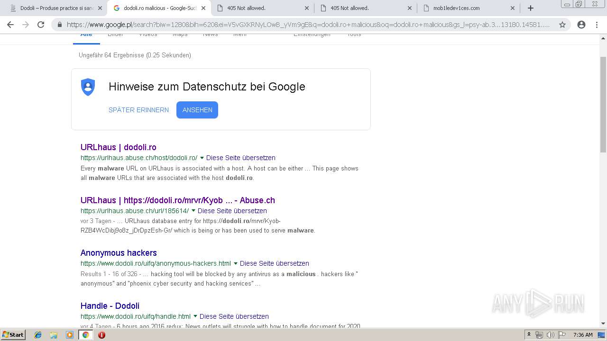
Task: Click the address bar URL field
Action: 308,25
